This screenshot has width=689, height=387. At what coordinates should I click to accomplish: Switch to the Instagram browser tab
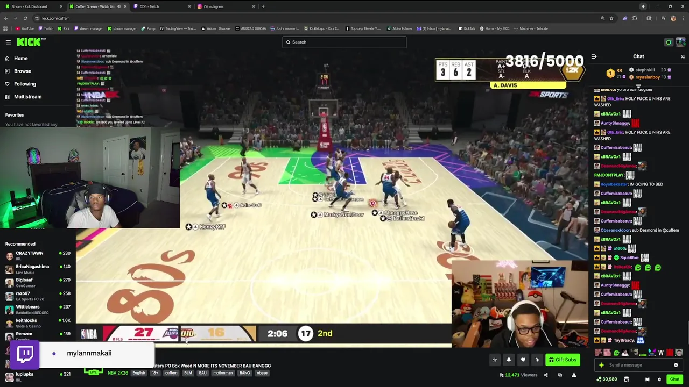(x=226, y=6)
